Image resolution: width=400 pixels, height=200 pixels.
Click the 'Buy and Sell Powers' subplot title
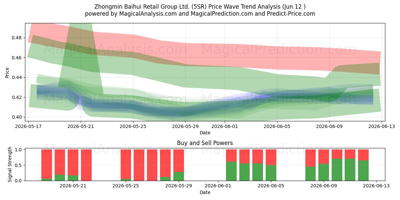click(205, 143)
